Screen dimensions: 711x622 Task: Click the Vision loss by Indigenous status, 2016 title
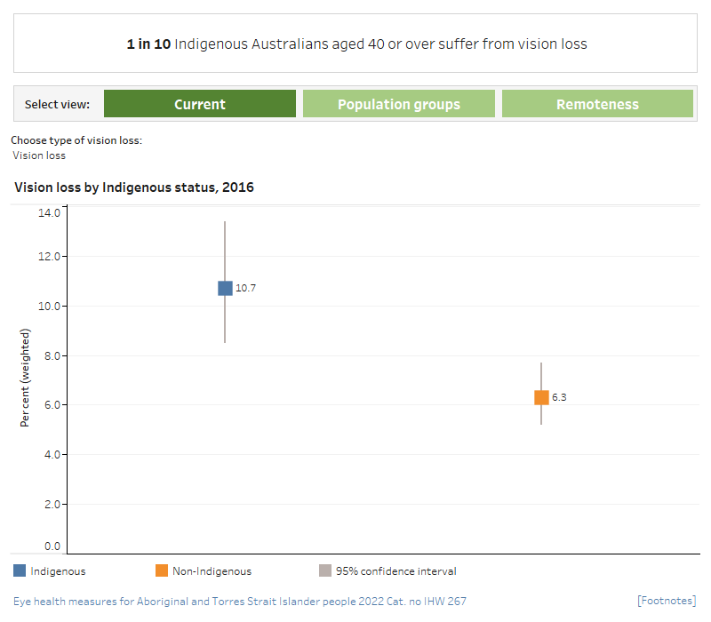(x=133, y=187)
